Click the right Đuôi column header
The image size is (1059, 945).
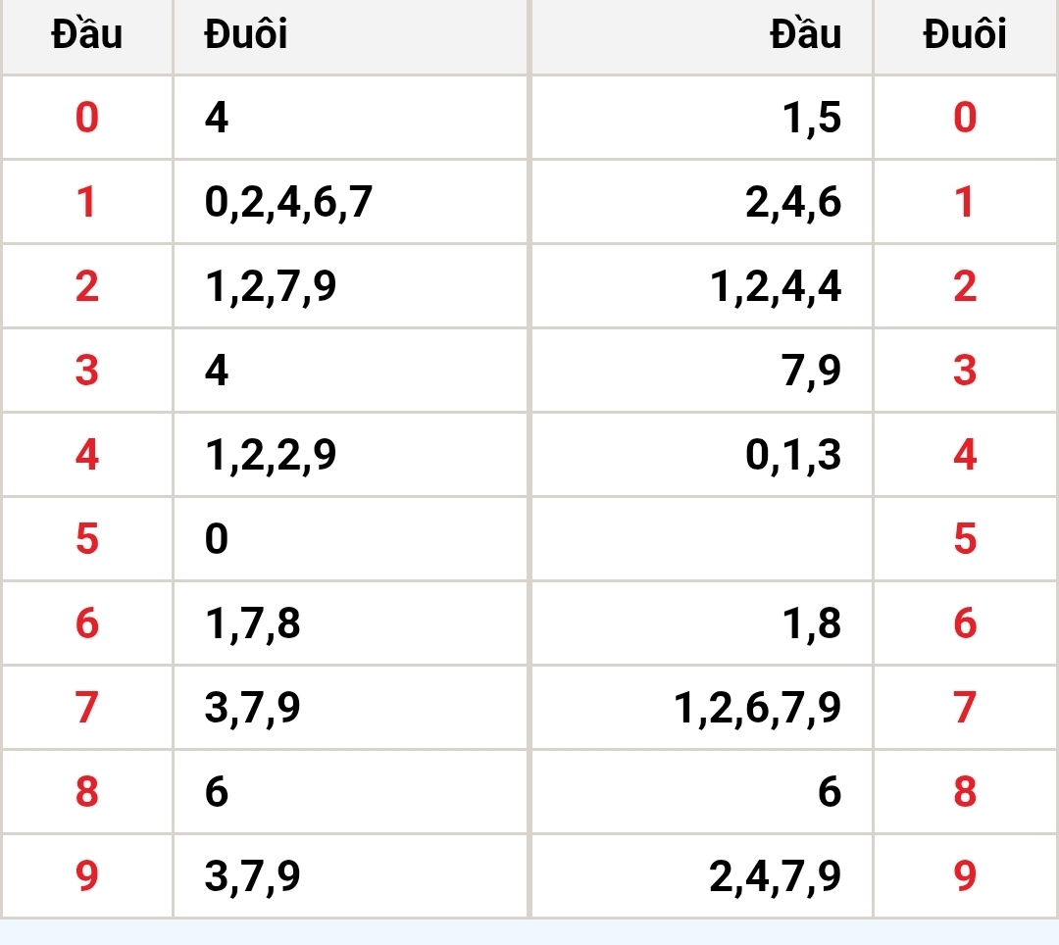pos(965,34)
